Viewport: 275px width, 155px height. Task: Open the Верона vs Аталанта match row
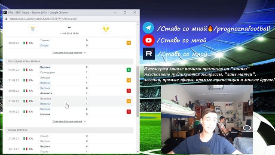click(x=69, y=91)
